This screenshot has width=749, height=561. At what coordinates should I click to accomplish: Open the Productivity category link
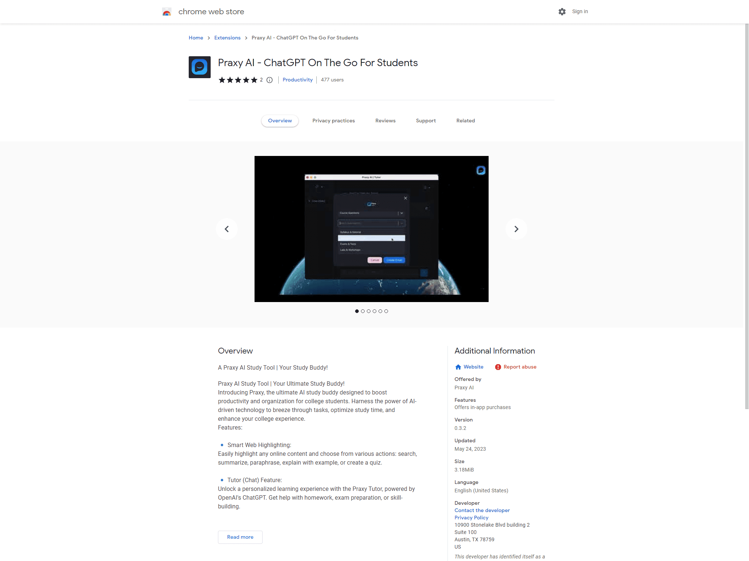tap(298, 80)
